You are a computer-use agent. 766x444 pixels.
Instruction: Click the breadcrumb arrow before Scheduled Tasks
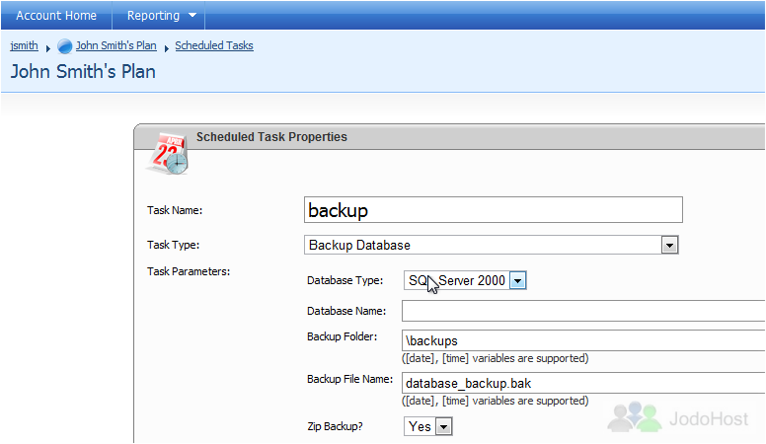166,48
